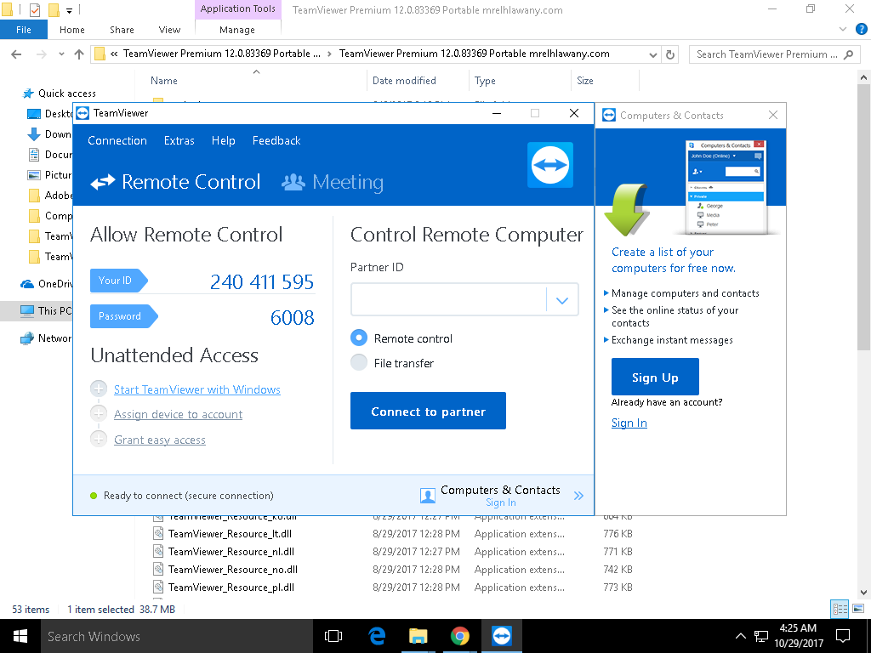Image resolution: width=871 pixels, height=653 pixels.
Task: Close the Computers & Contacts side panel
Action: (x=772, y=115)
